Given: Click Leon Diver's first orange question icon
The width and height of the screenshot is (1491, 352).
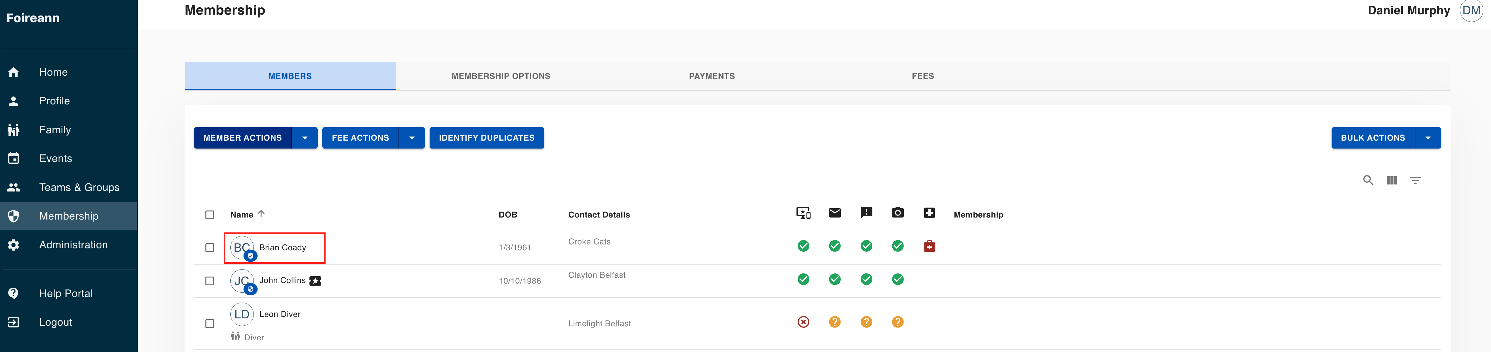Looking at the screenshot, I should [x=835, y=322].
